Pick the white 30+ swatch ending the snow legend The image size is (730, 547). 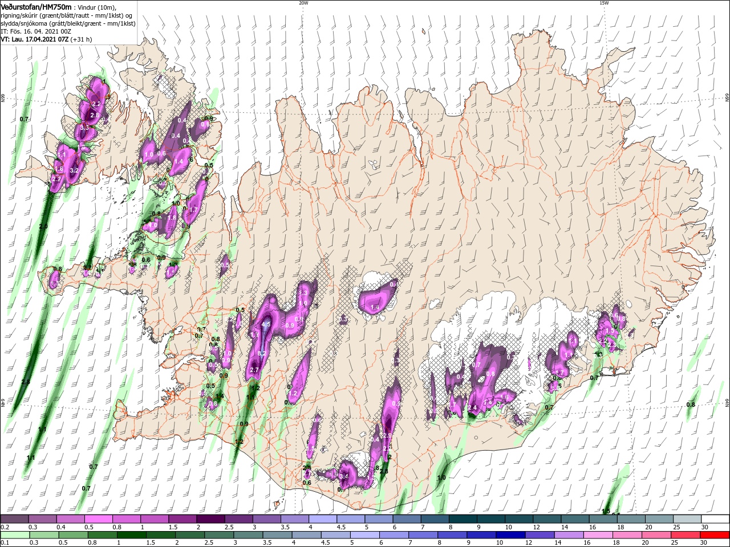pos(715,519)
